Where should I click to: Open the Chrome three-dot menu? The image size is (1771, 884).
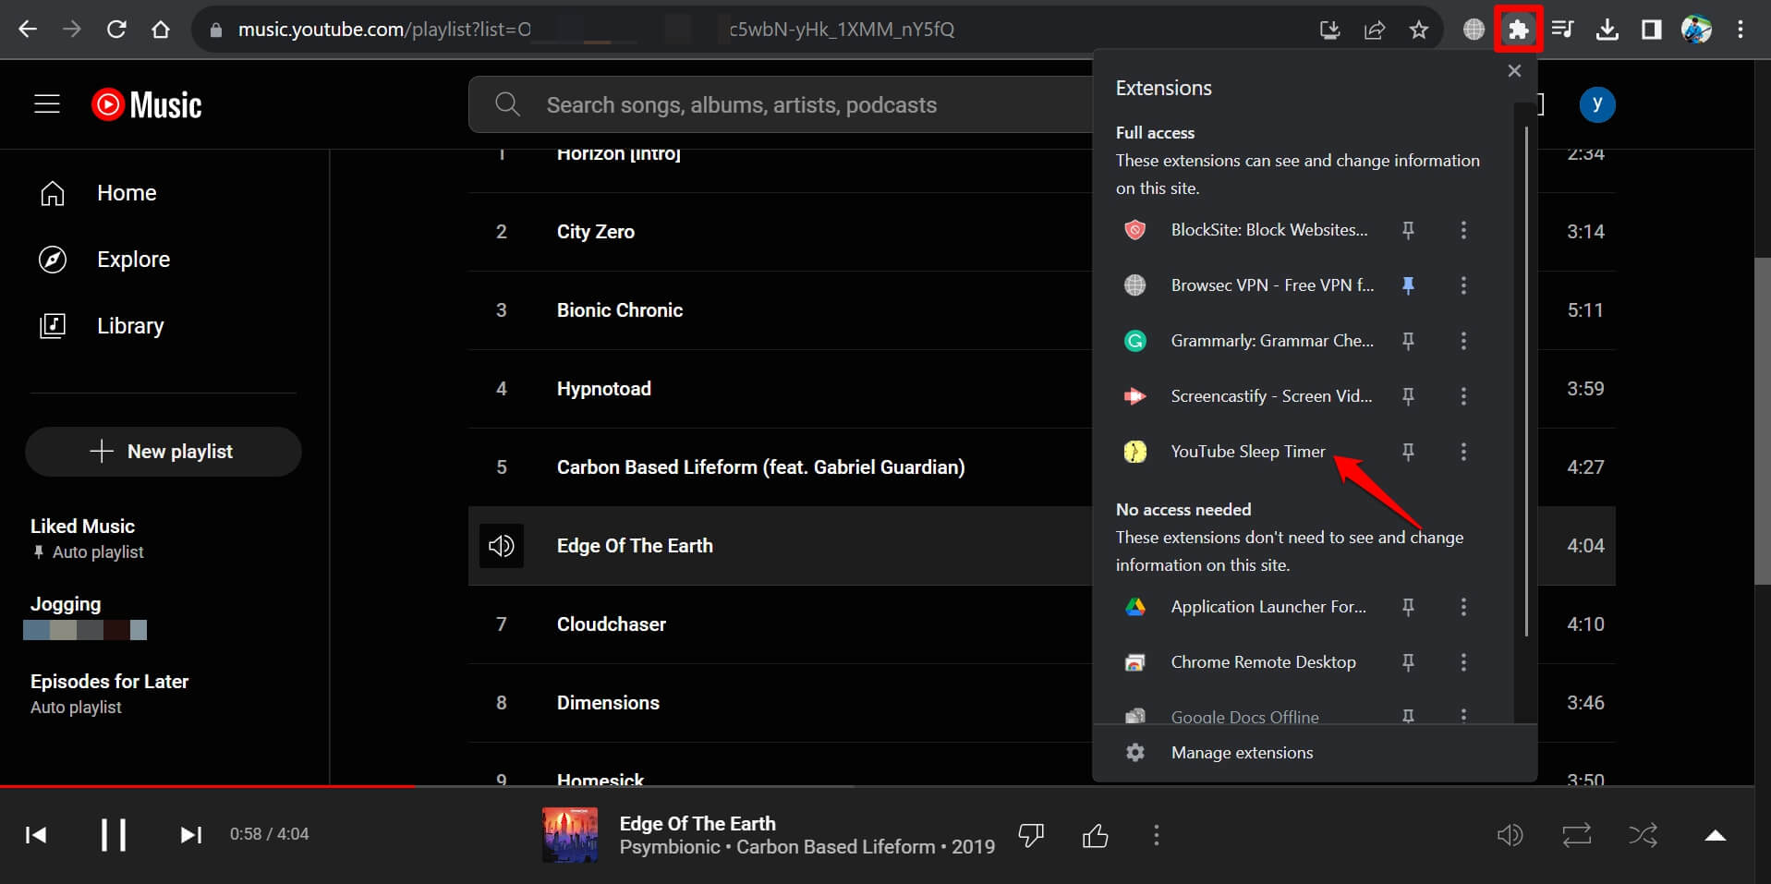pos(1741,30)
